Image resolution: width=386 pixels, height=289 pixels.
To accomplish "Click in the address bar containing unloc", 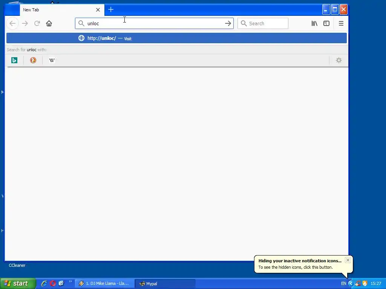I will 154,23.
